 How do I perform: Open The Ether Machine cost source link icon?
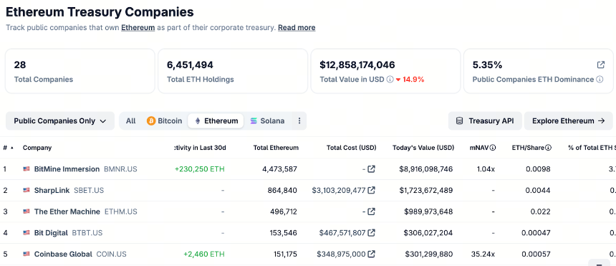[371, 212]
